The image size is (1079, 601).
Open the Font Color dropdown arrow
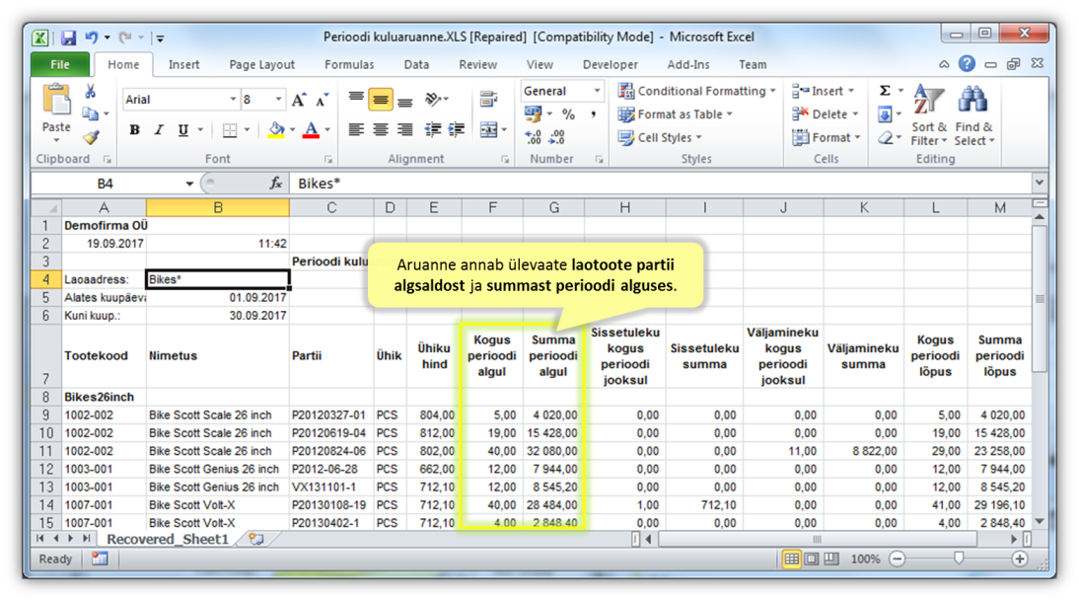[x=327, y=130]
